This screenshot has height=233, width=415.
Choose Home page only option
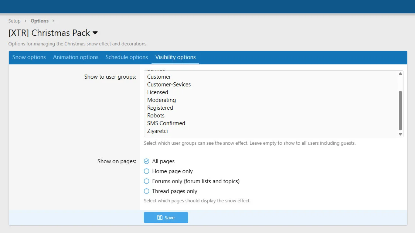147,171
